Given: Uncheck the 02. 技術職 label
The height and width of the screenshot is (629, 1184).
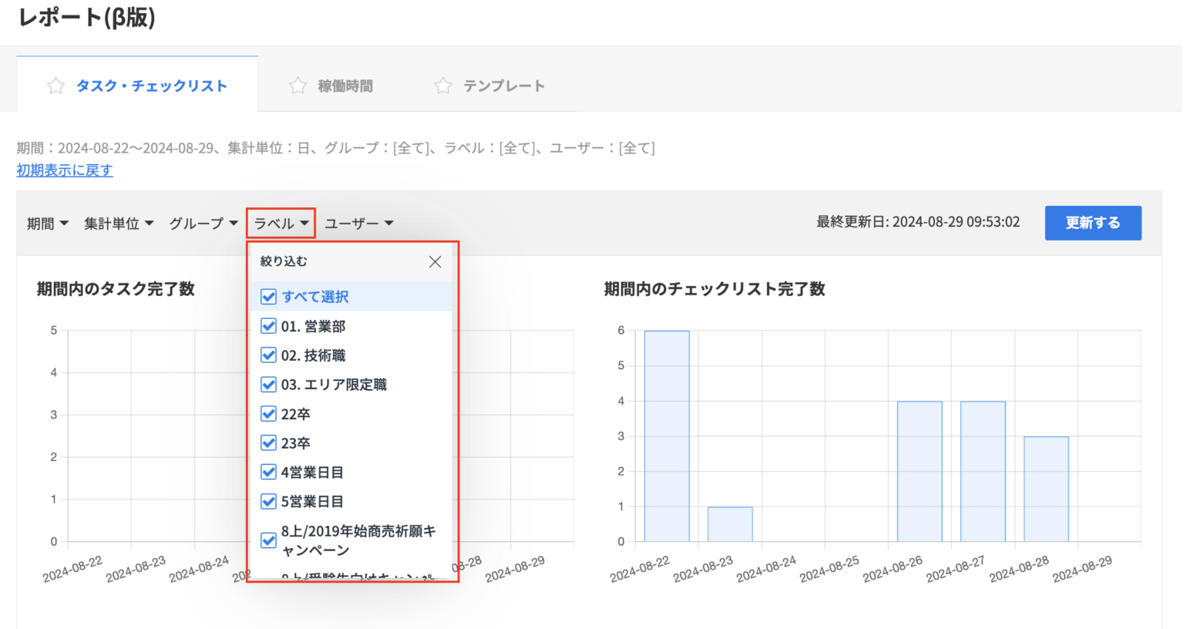Looking at the screenshot, I should (268, 355).
